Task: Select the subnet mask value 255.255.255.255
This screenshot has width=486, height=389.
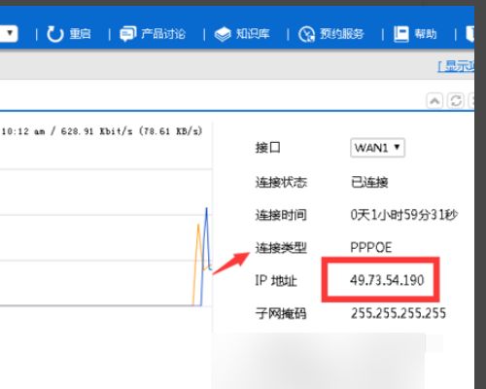Action: (399, 313)
